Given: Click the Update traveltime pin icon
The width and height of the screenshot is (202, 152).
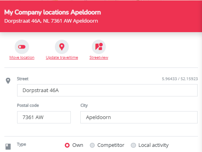Looking at the screenshot, I should [62, 47].
